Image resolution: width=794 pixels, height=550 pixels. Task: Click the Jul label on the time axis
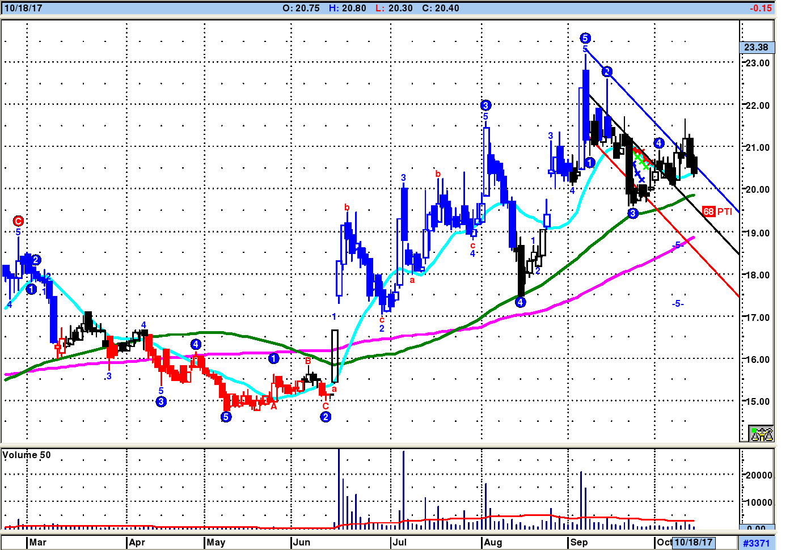click(x=400, y=542)
